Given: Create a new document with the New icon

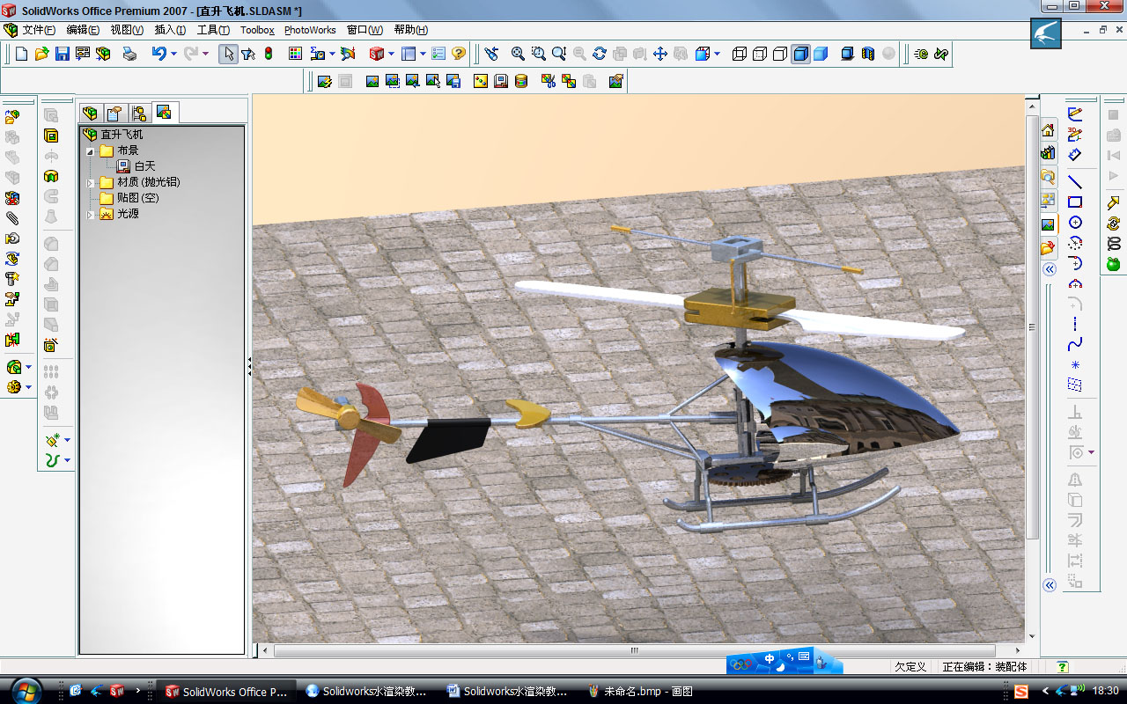Looking at the screenshot, I should click(22, 54).
